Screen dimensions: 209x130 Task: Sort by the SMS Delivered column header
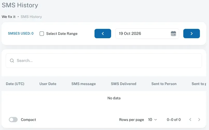[123, 84]
